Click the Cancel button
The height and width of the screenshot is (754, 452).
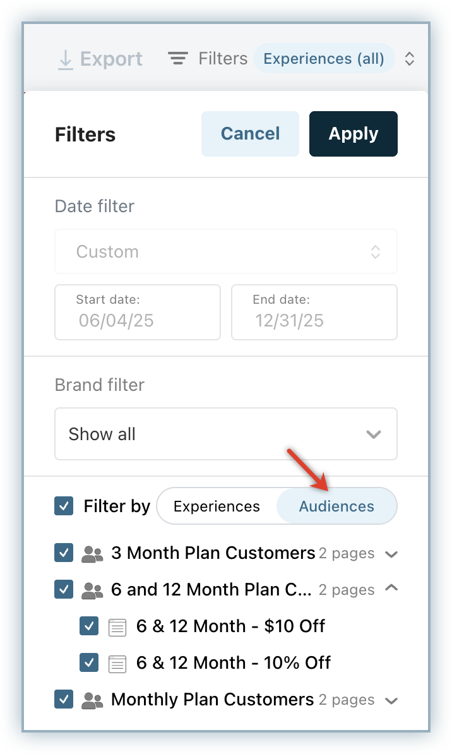250,134
